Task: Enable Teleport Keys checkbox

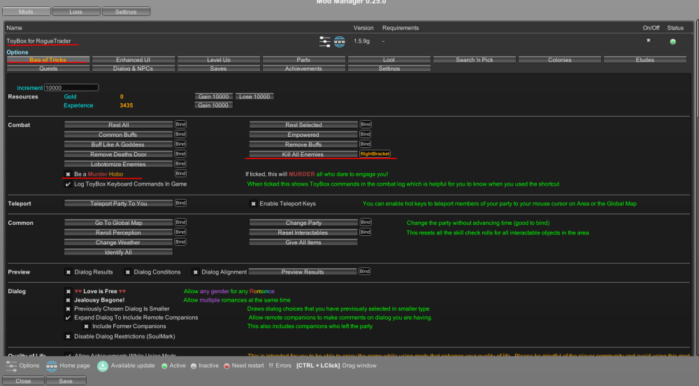Action: pyautogui.click(x=253, y=203)
